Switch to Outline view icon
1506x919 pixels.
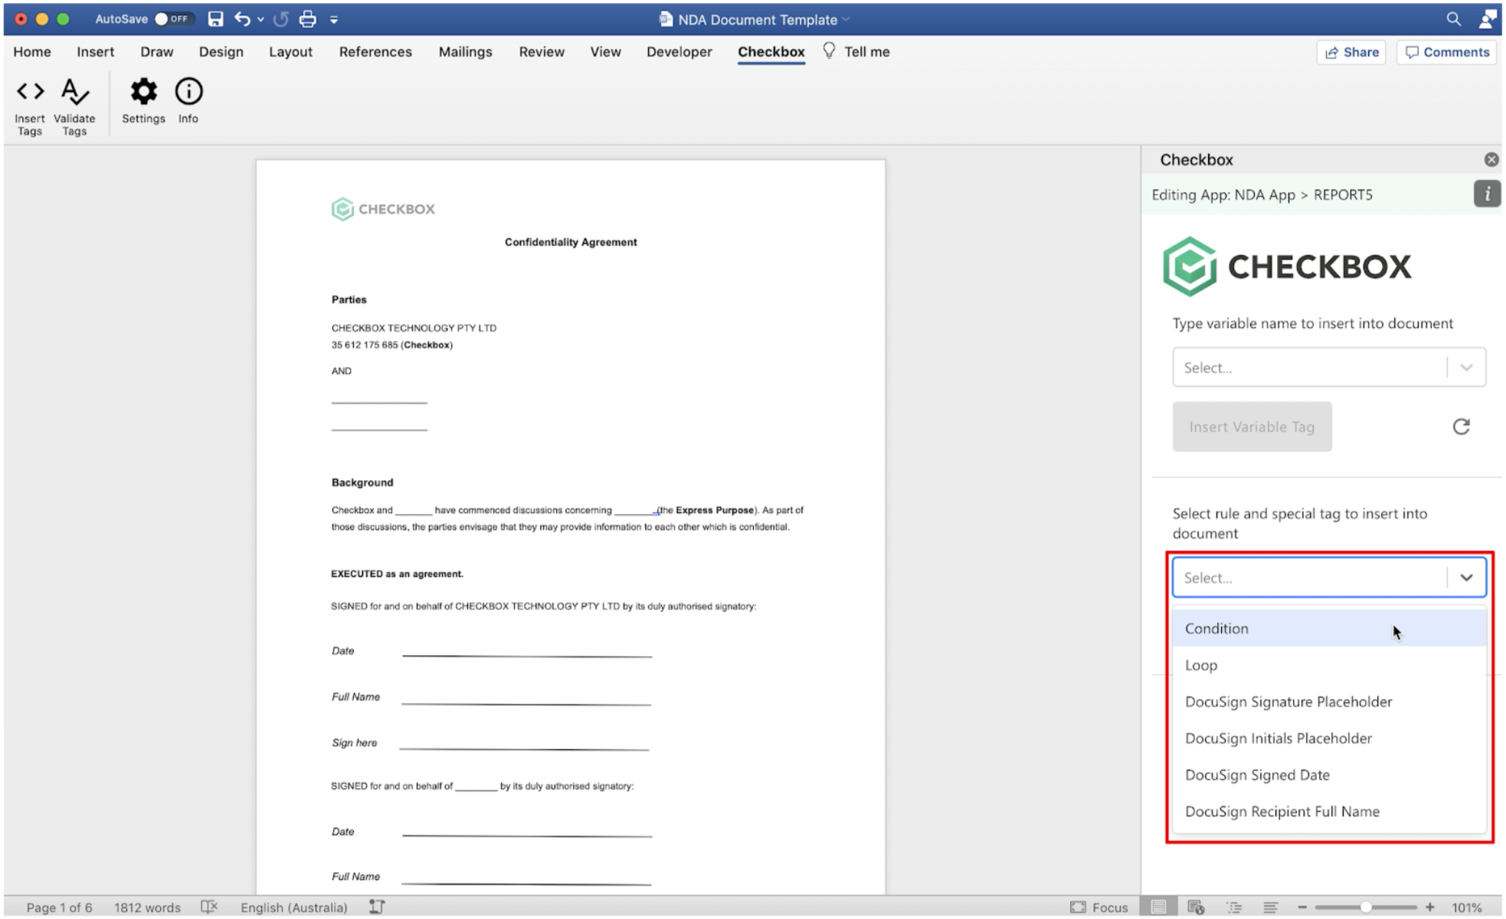(x=1233, y=908)
